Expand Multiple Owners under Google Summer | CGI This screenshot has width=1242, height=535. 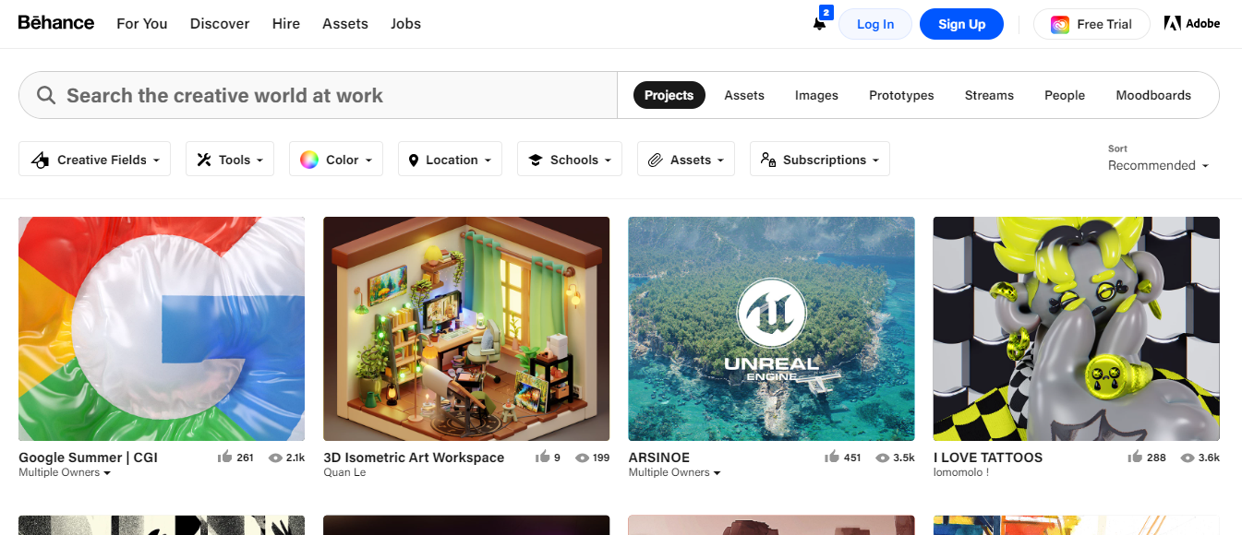[x=65, y=473]
